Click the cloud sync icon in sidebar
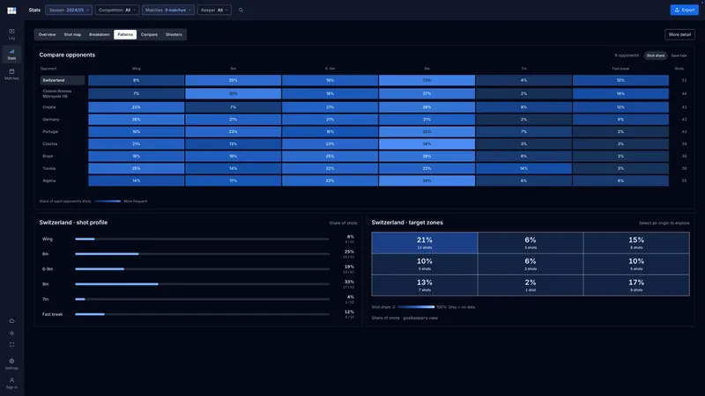 pos(11,321)
